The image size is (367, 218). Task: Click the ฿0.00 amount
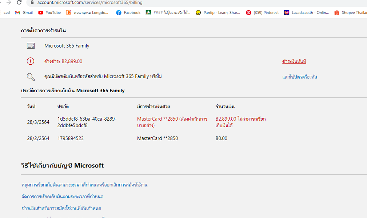(x=222, y=138)
